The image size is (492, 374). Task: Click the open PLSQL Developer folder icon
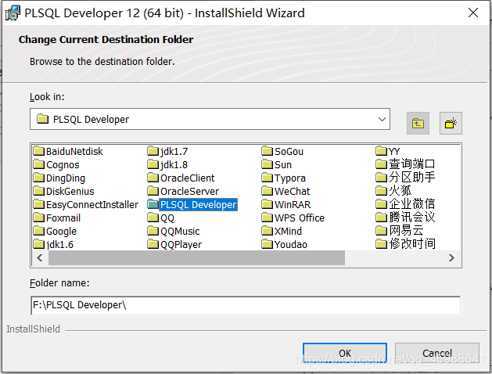tap(153, 204)
